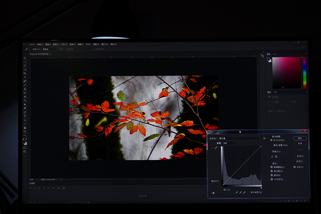Select the Move tool in the toolbar
The width and height of the screenshot is (321, 214).
coord(25,58)
